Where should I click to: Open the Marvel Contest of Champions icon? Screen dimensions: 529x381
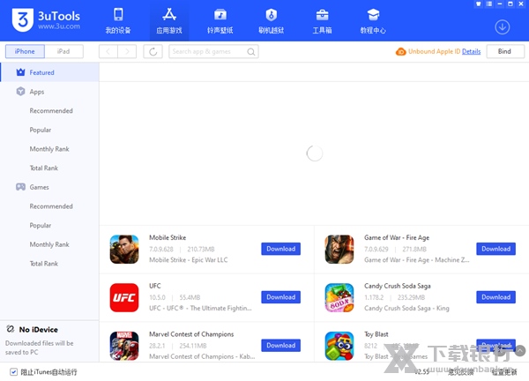pyautogui.click(x=124, y=346)
